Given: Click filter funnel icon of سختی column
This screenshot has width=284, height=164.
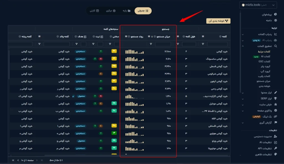Looking at the screenshot, I should [x=110, y=44].
